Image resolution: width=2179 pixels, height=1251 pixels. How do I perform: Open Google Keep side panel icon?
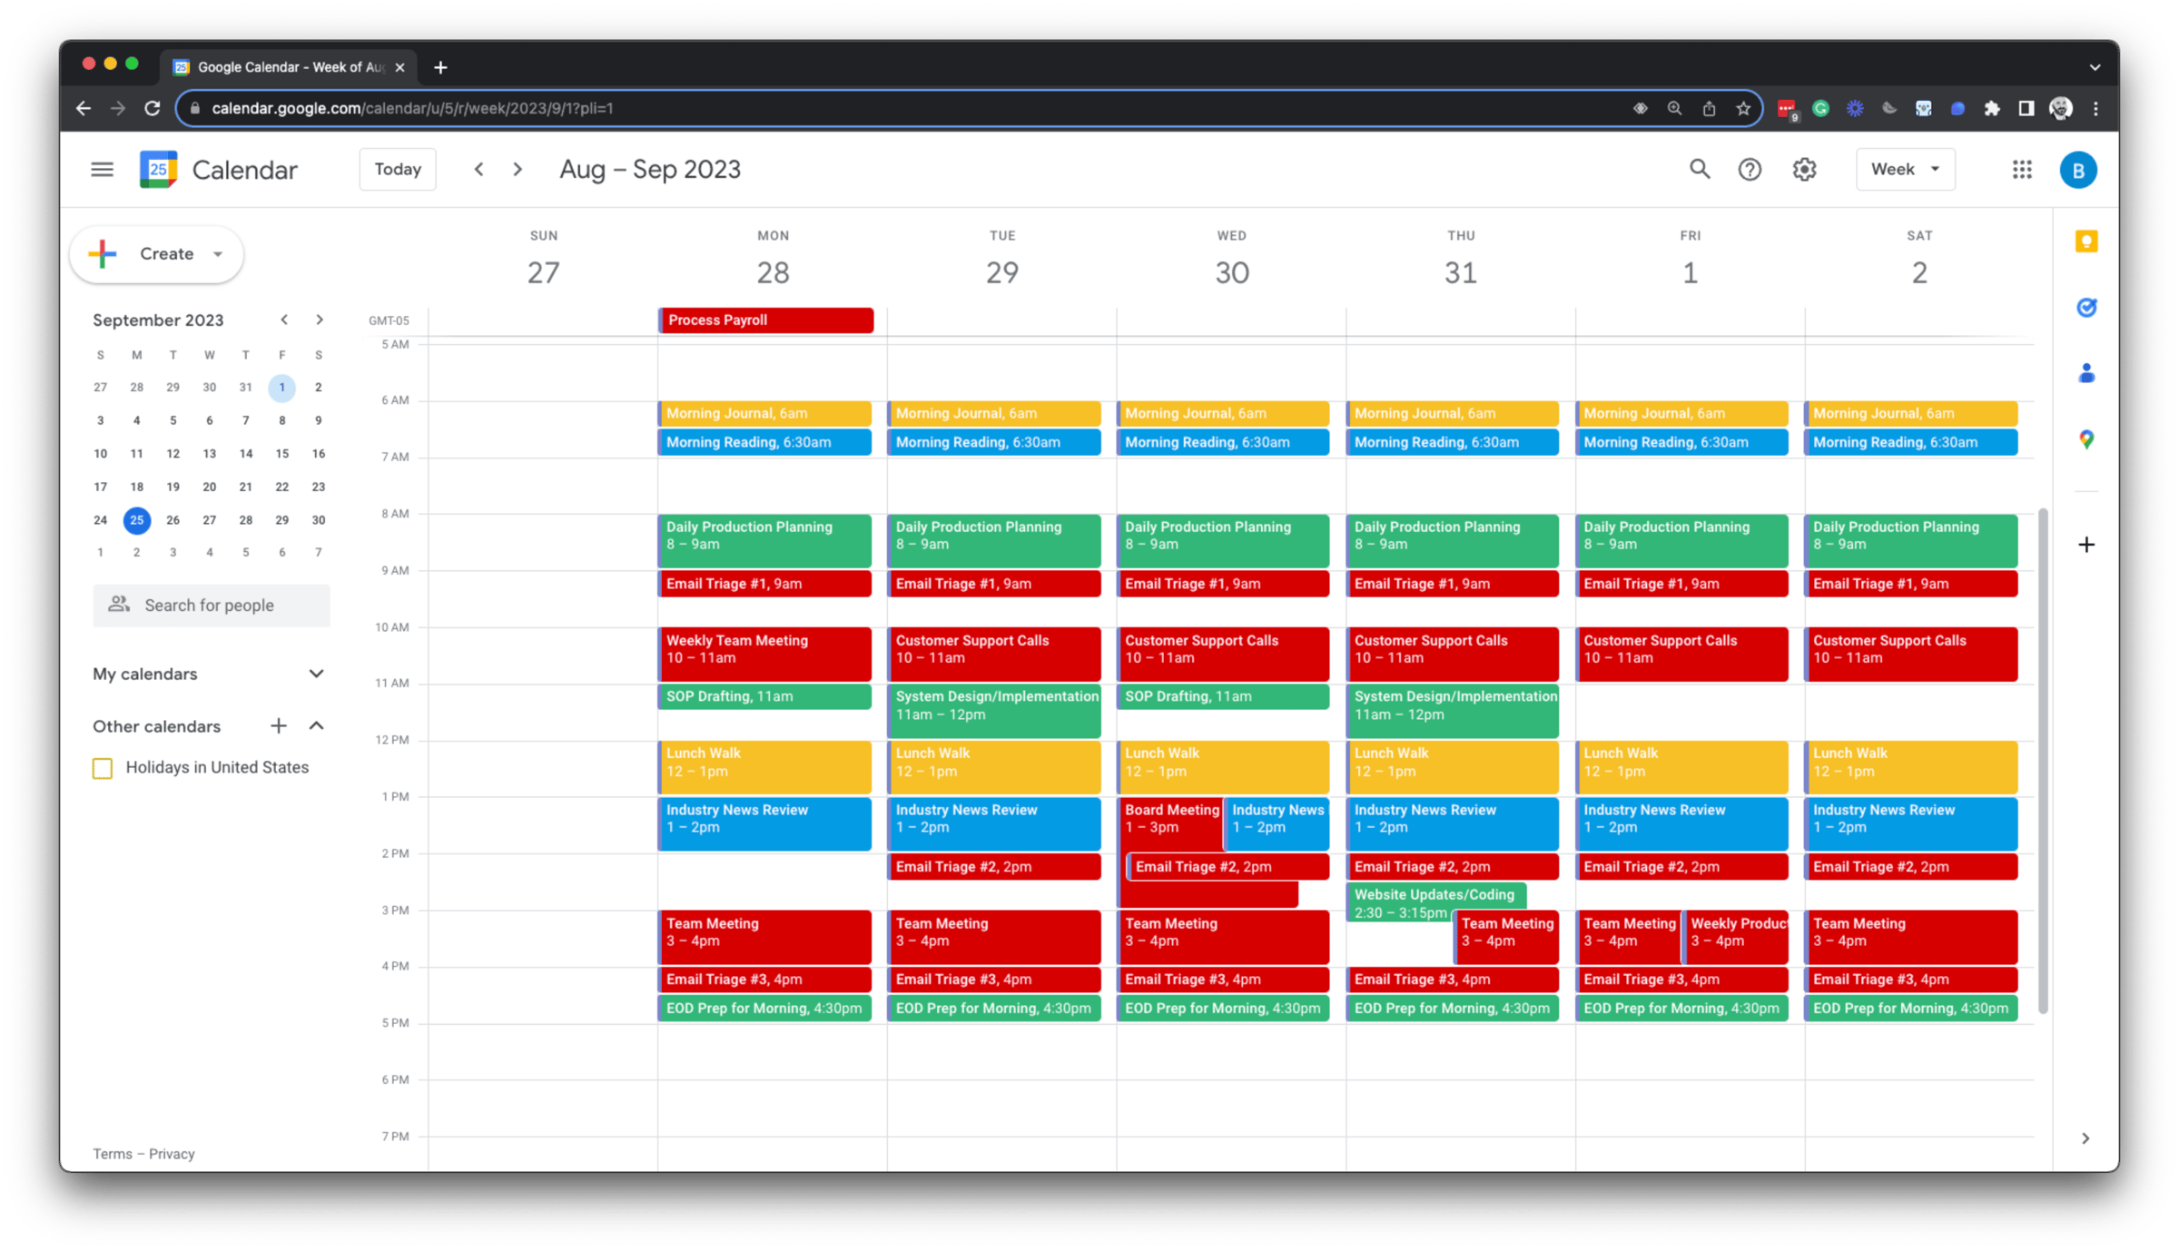[2086, 241]
